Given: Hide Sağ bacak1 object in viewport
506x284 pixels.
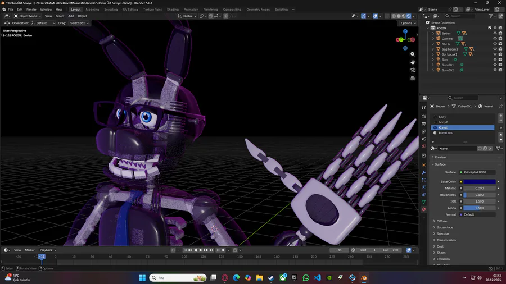Looking at the screenshot, I should pyautogui.click(x=495, y=49).
